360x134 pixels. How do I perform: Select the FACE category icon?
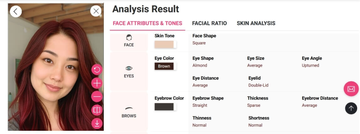click(129, 38)
